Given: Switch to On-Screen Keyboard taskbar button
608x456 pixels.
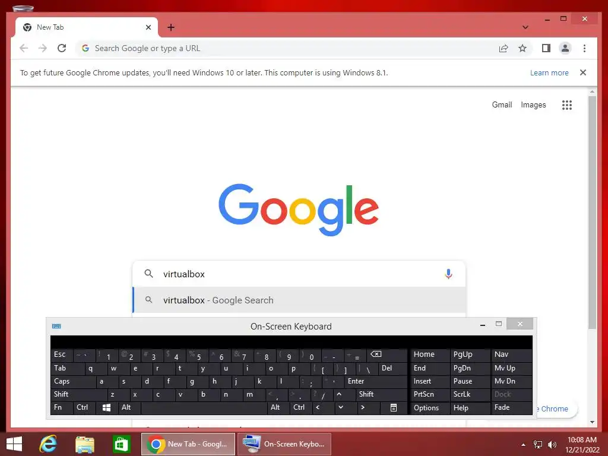Looking at the screenshot, I should [284, 444].
